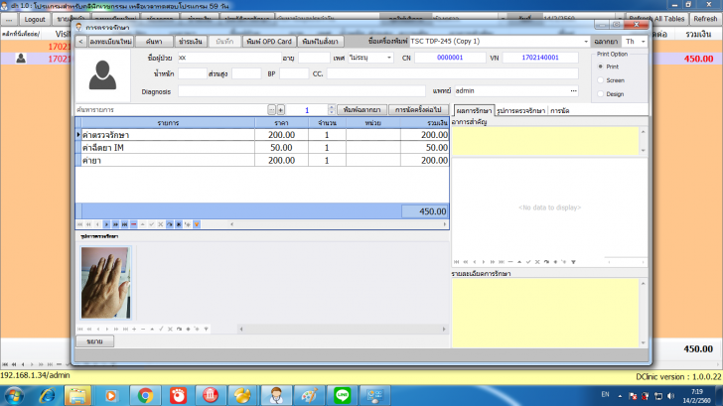Click พิมพ์ฉลากยา button
723x406 pixels.
[x=361, y=110]
